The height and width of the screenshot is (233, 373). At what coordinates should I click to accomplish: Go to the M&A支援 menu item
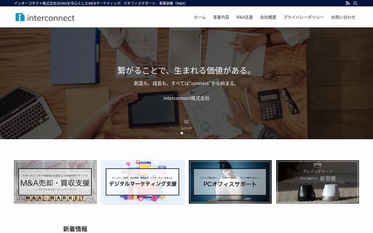(245, 17)
